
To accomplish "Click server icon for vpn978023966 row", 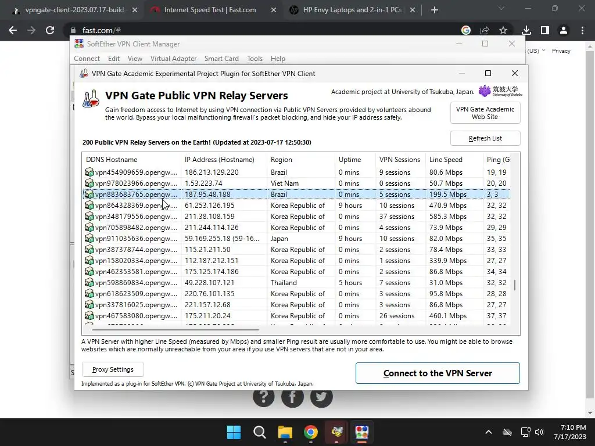I will 89,183.
